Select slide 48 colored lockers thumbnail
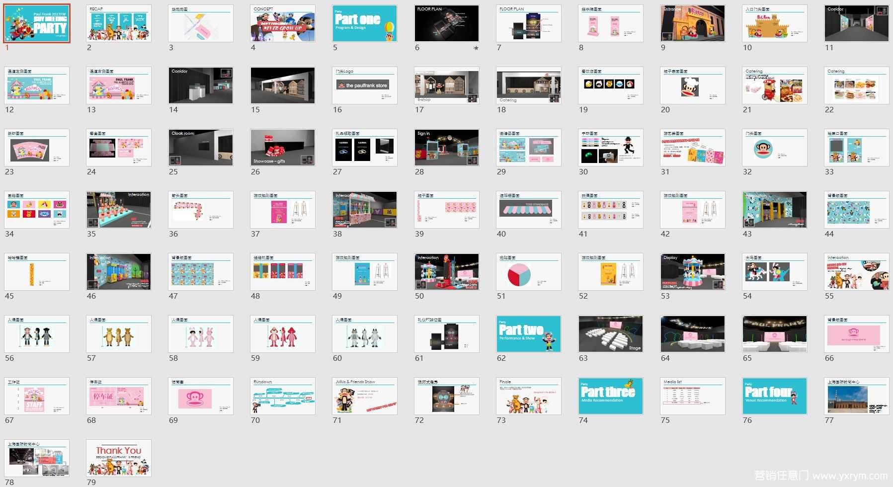This screenshot has width=893, height=487. [x=283, y=272]
